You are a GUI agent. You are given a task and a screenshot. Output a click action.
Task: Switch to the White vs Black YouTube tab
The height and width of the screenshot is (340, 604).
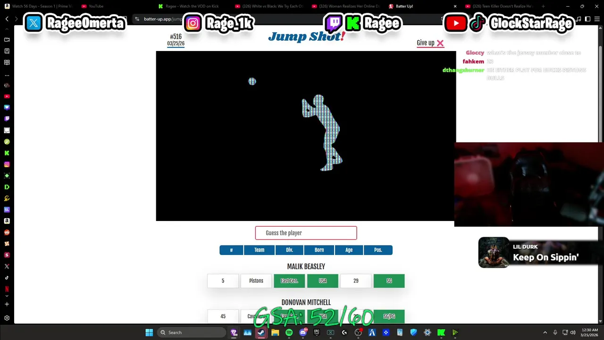coord(269,6)
